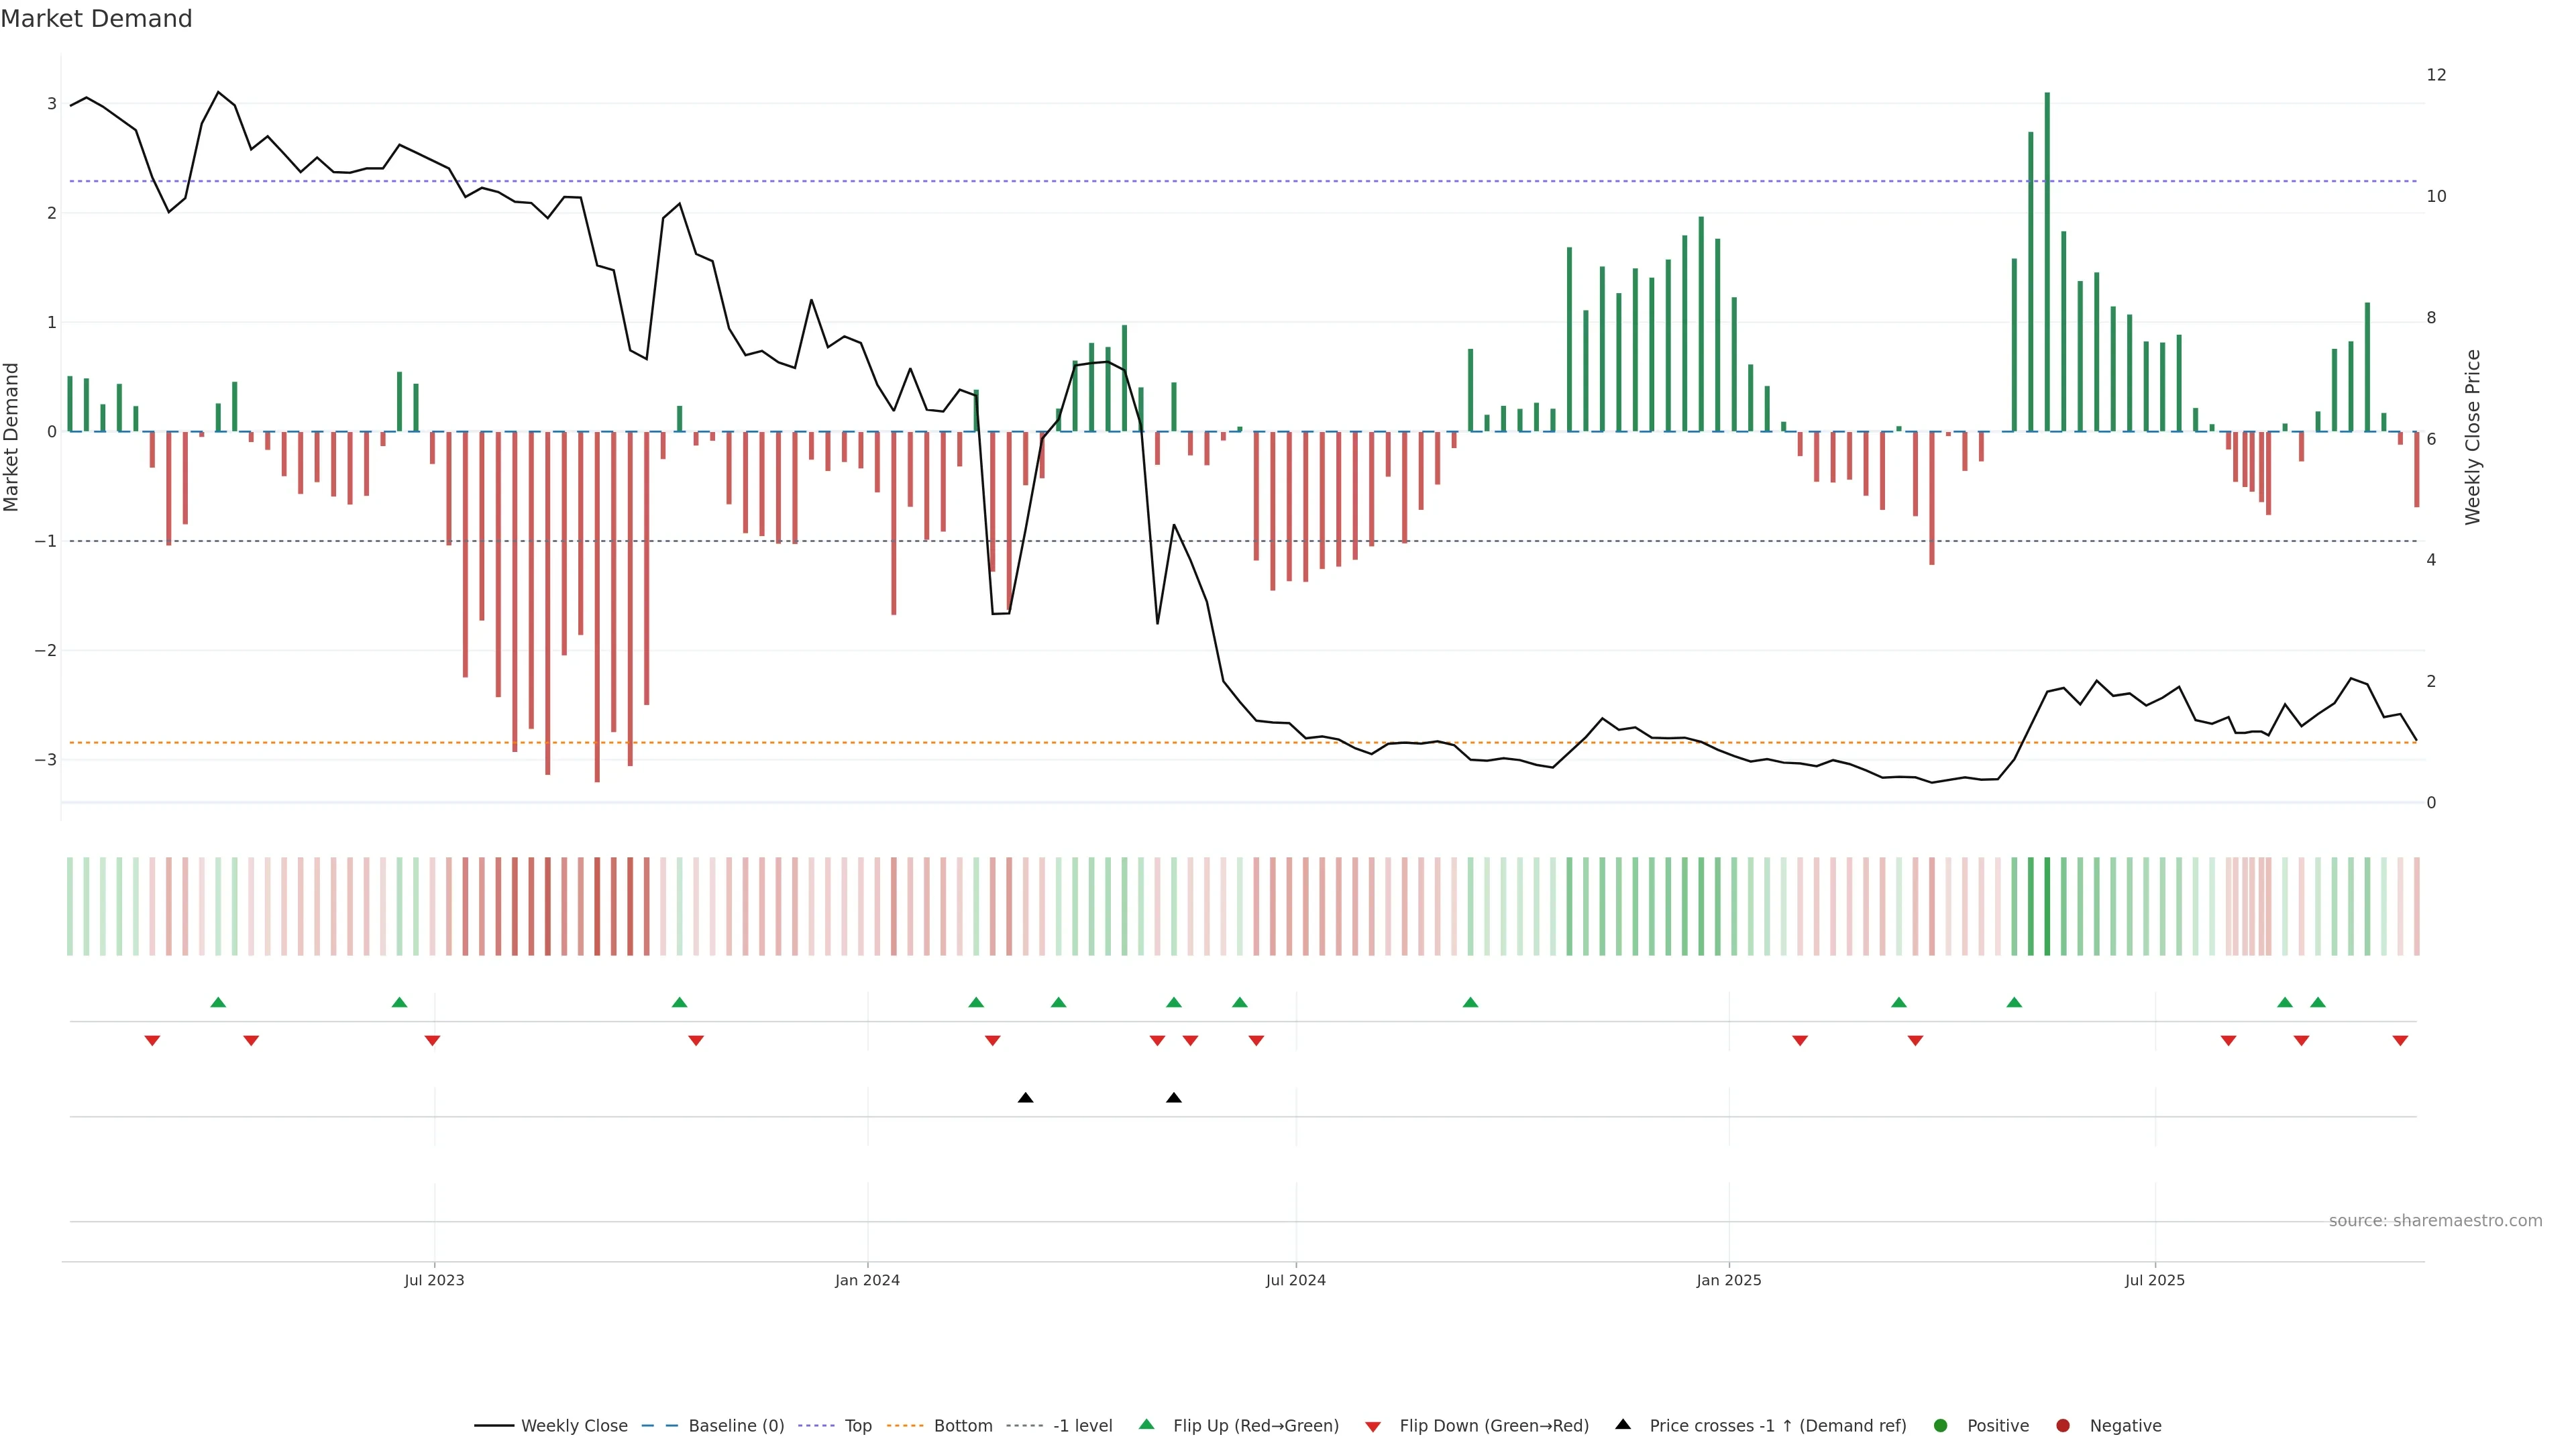Viewport: 2576px width, 1449px height.
Task: Click the Jan 2025 x-axis label
Action: [1729, 1280]
